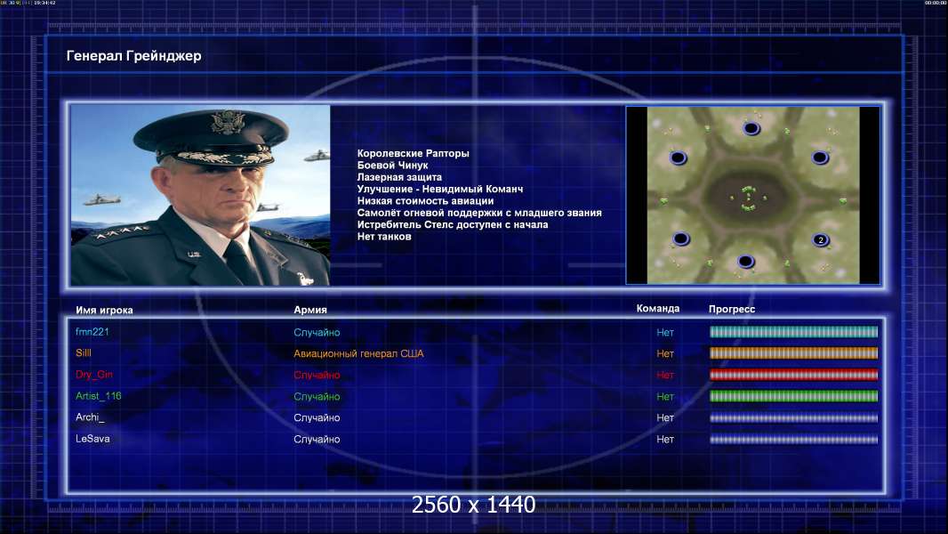
Task: Click the 'Команда' column header
Action: [x=658, y=309]
